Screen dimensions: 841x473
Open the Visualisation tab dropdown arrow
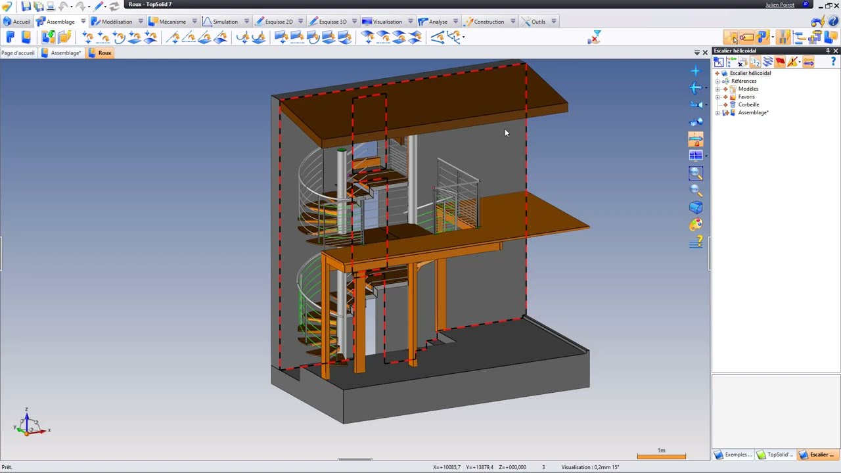(411, 22)
